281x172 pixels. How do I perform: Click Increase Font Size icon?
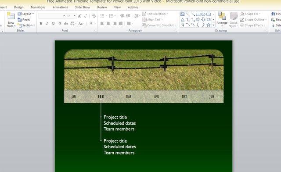click(79, 16)
